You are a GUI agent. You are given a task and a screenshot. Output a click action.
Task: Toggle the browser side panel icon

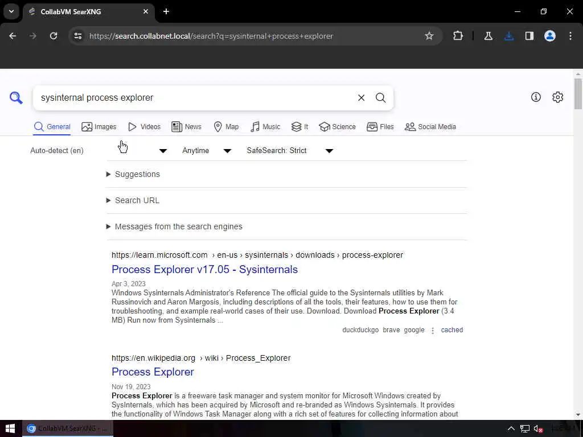[x=529, y=36]
